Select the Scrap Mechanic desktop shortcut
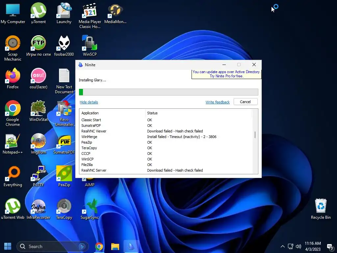This screenshot has width=337, height=253. tap(13, 49)
